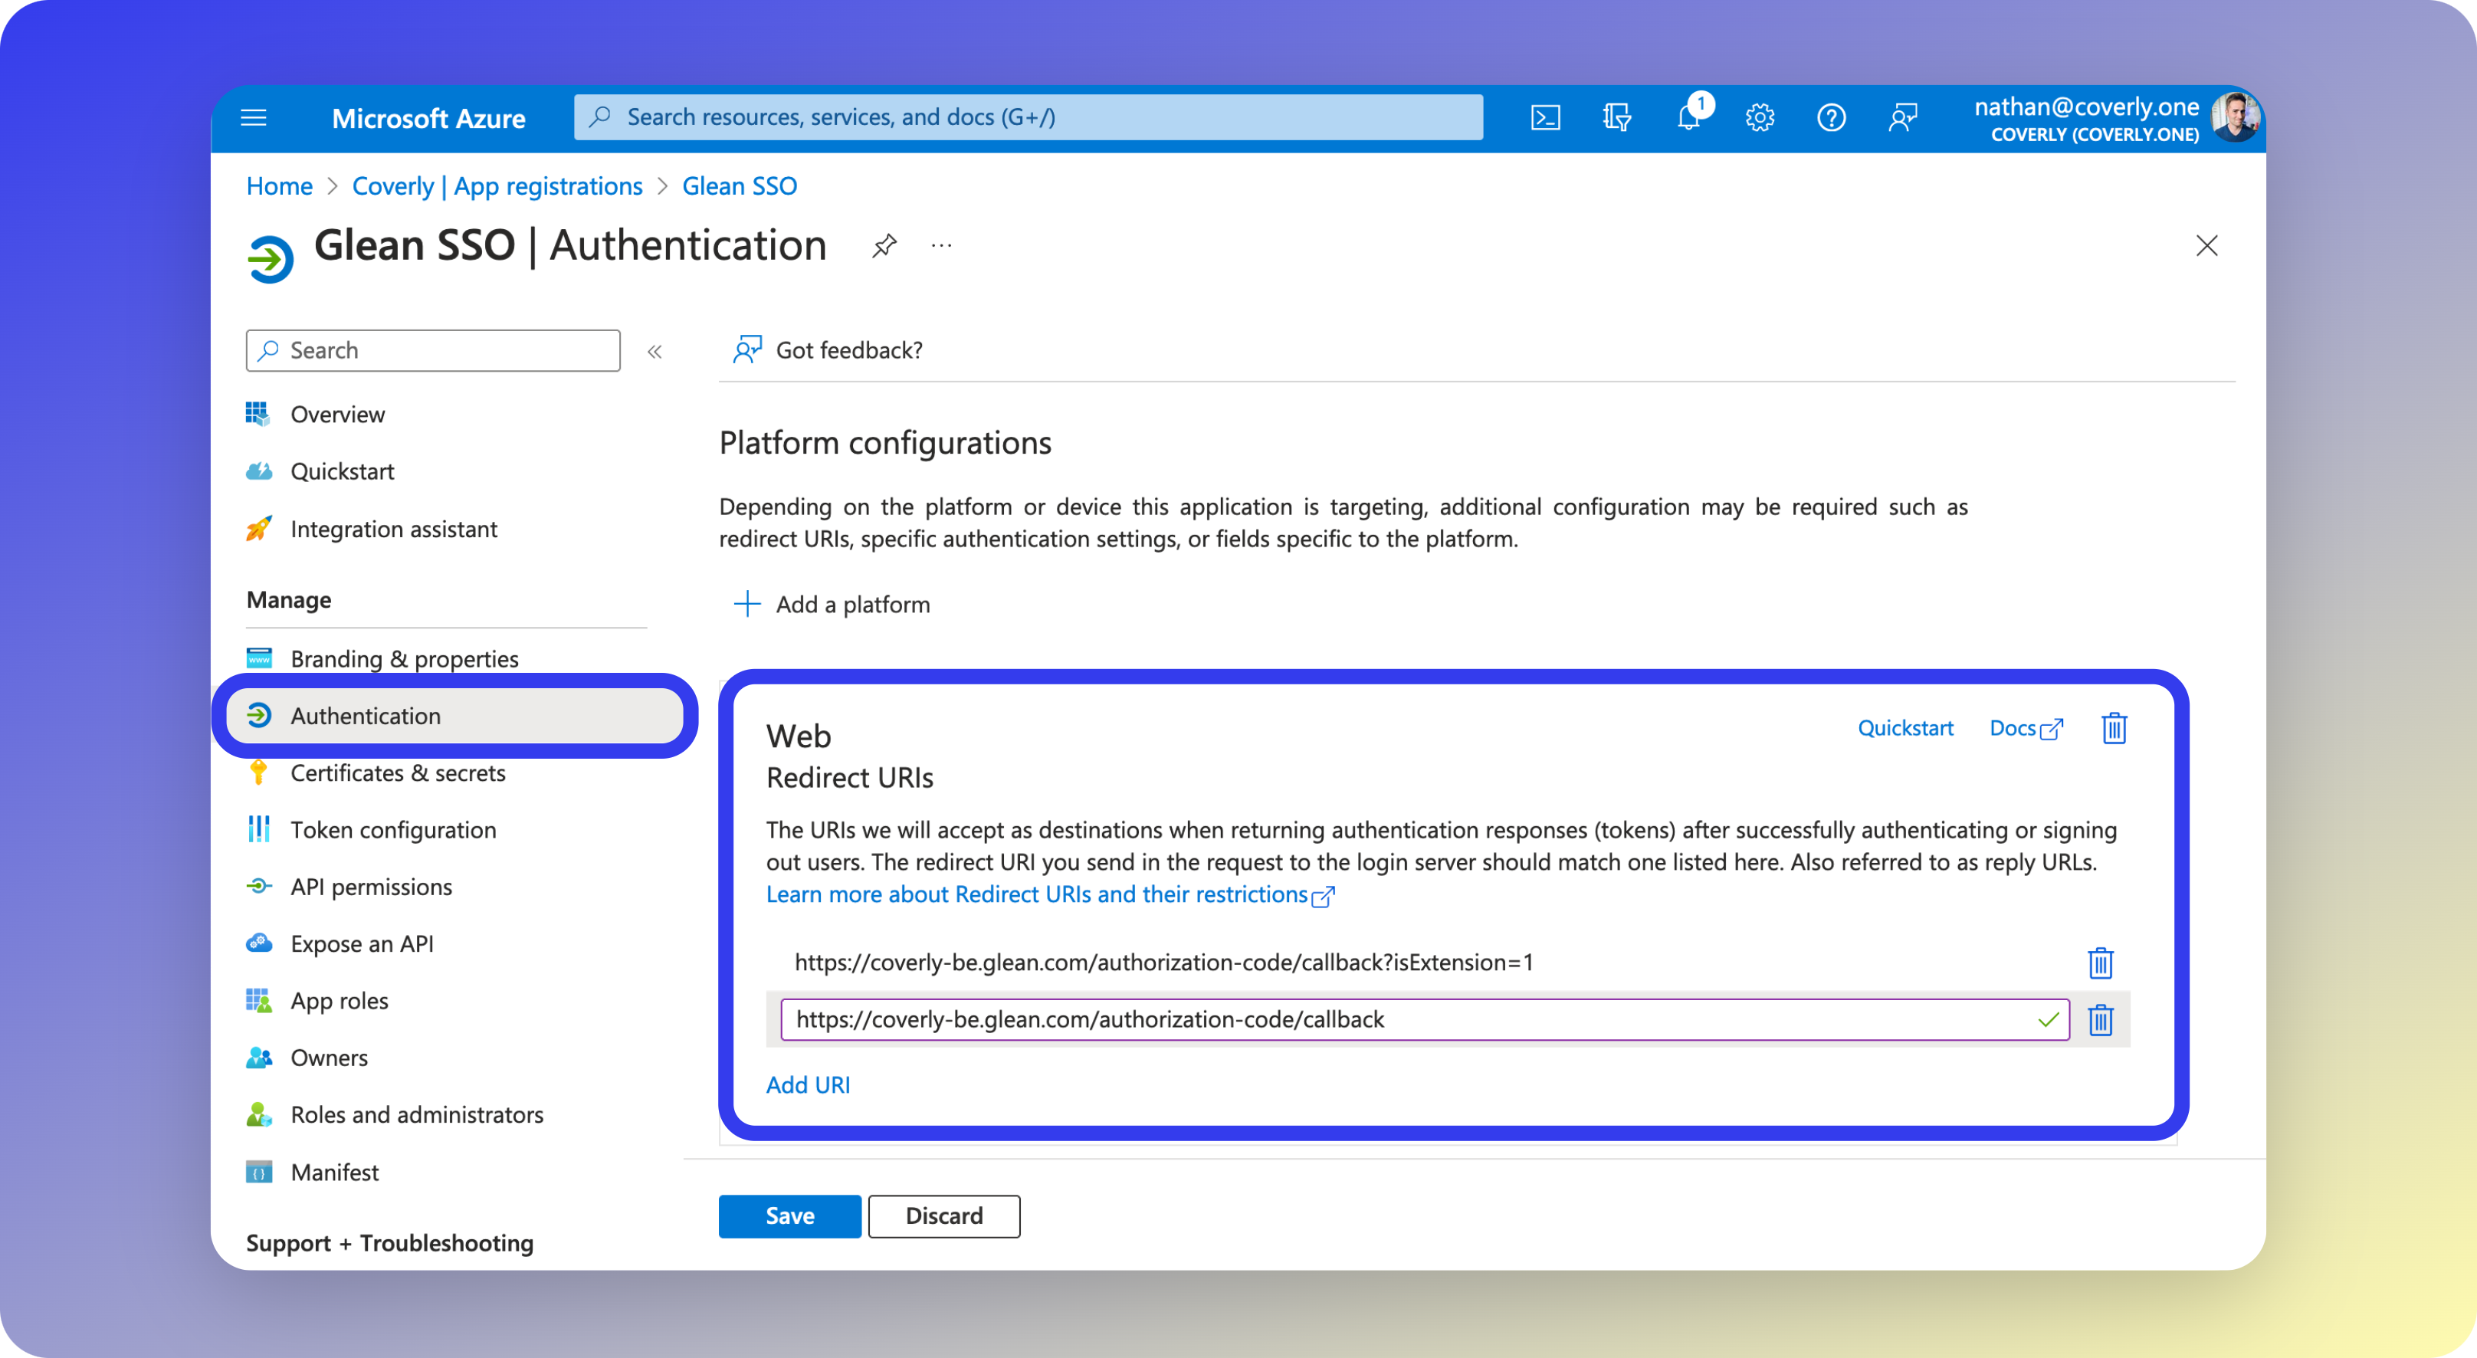This screenshot has height=1358, width=2477.
Task: Open Directories and subscriptions filter icon
Action: pos(1616,117)
